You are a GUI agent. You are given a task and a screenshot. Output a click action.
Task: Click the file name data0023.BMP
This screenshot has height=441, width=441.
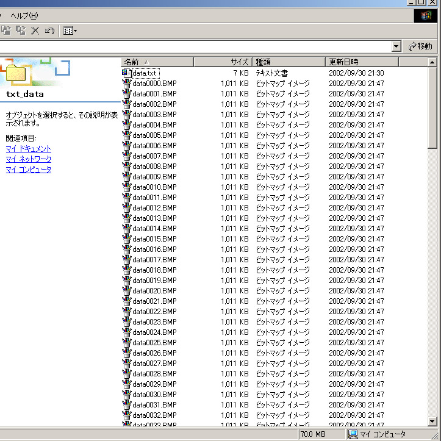[x=154, y=321]
